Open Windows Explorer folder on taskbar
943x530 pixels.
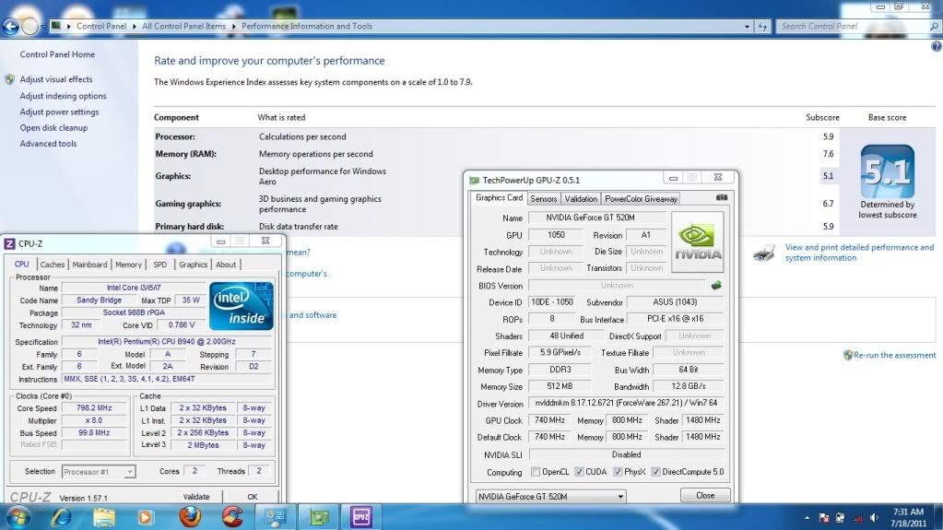(103, 517)
